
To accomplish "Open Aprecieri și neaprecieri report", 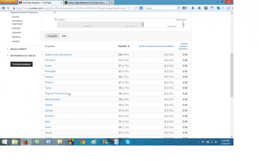I will point(17,22).
